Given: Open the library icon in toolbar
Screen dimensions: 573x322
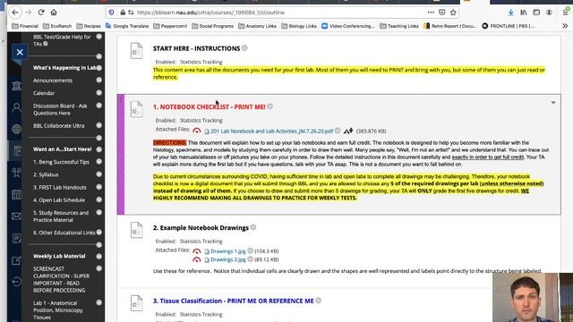Looking at the screenshot, I should 523,13.
